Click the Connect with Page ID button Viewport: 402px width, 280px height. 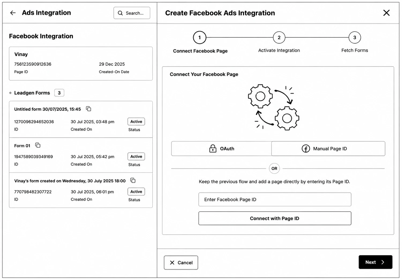[275, 218]
